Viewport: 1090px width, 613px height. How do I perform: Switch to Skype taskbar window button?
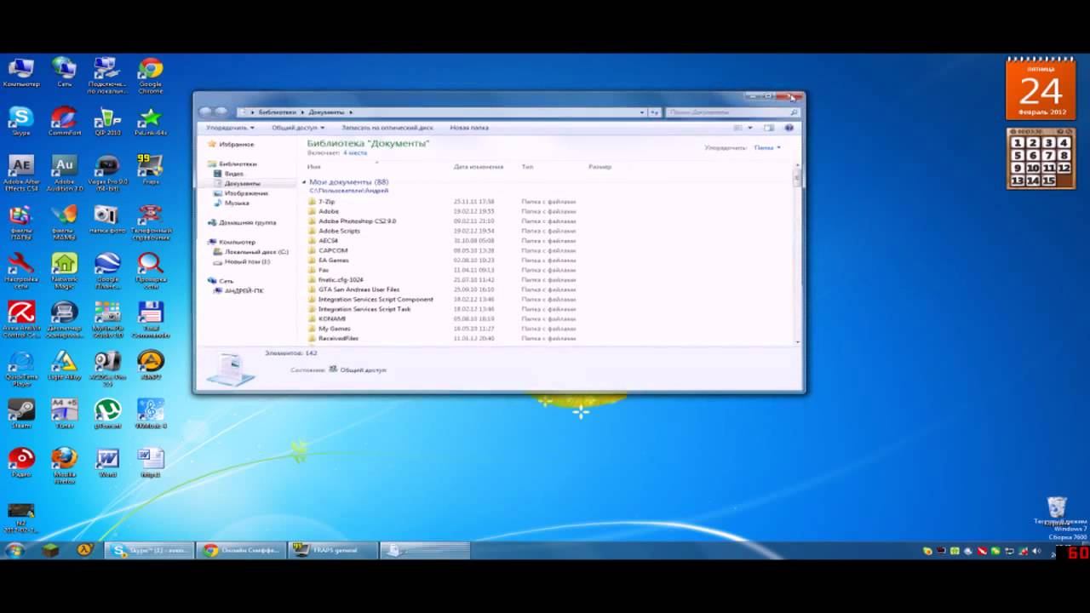150,550
